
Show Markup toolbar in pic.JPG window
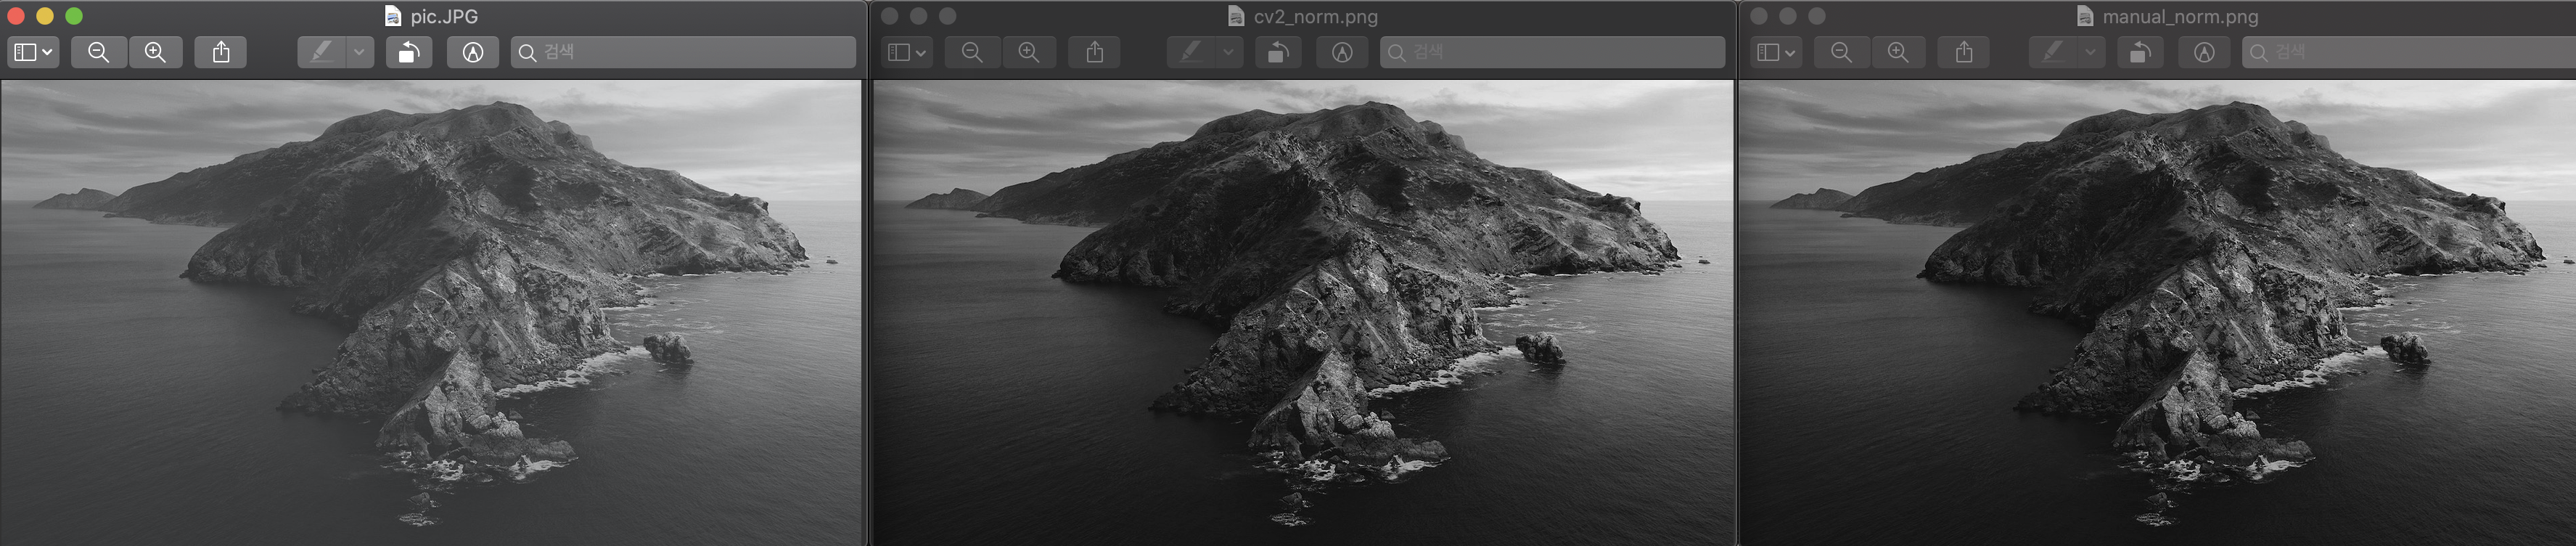[473, 52]
